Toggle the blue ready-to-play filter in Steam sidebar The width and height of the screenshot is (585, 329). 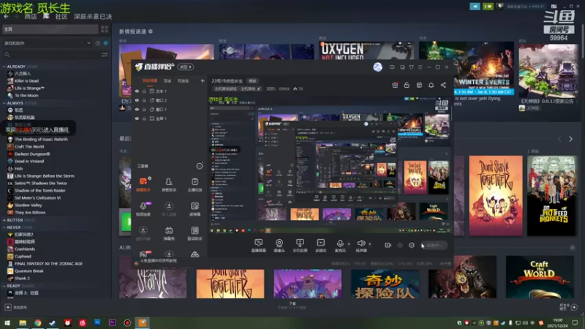tap(106, 43)
